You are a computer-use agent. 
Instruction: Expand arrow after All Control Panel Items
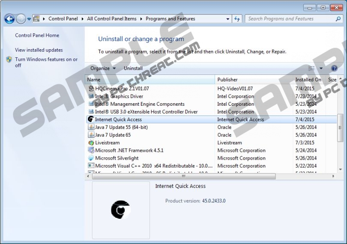coord(141,19)
